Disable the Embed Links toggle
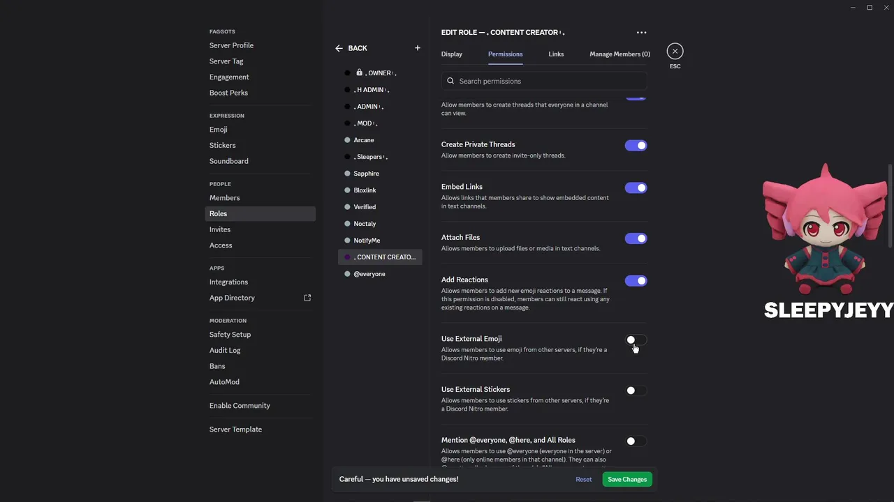 coord(636,188)
